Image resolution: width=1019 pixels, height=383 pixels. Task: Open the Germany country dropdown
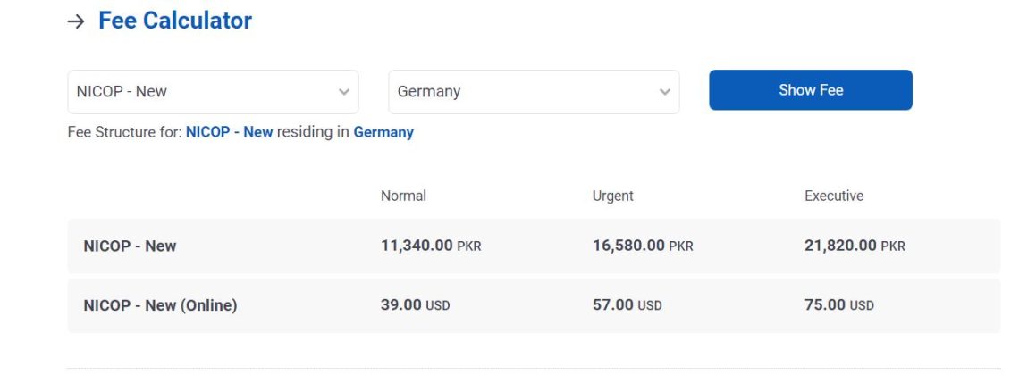(x=533, y=92)
